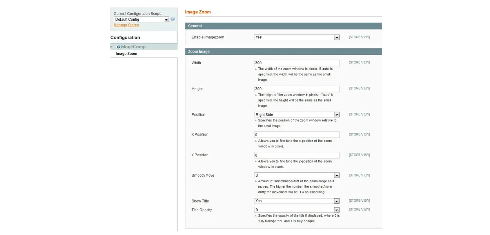Viewport: 490px width, 235px height.
Task: Open the Title Opacity dropdown
Action: [x=297, y=210]
